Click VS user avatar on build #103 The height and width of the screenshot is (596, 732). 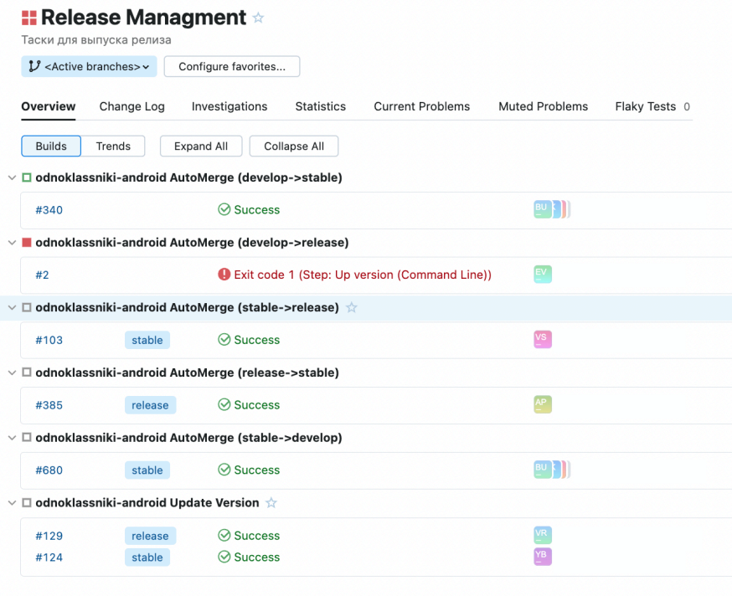point(543,339)
